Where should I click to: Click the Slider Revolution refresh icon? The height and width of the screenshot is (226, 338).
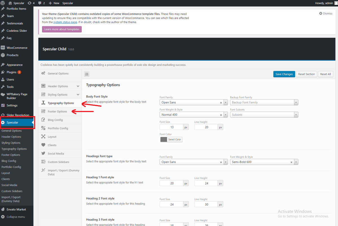(3, 115)
